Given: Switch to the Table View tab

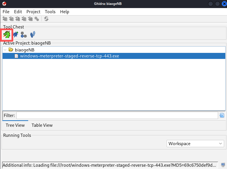Looking at the screenshot, I should tap(42, 125).
